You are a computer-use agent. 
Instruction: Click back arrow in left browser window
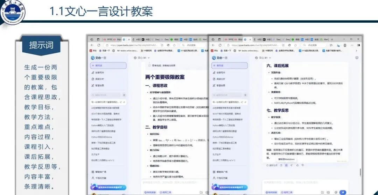pos(92,45)
